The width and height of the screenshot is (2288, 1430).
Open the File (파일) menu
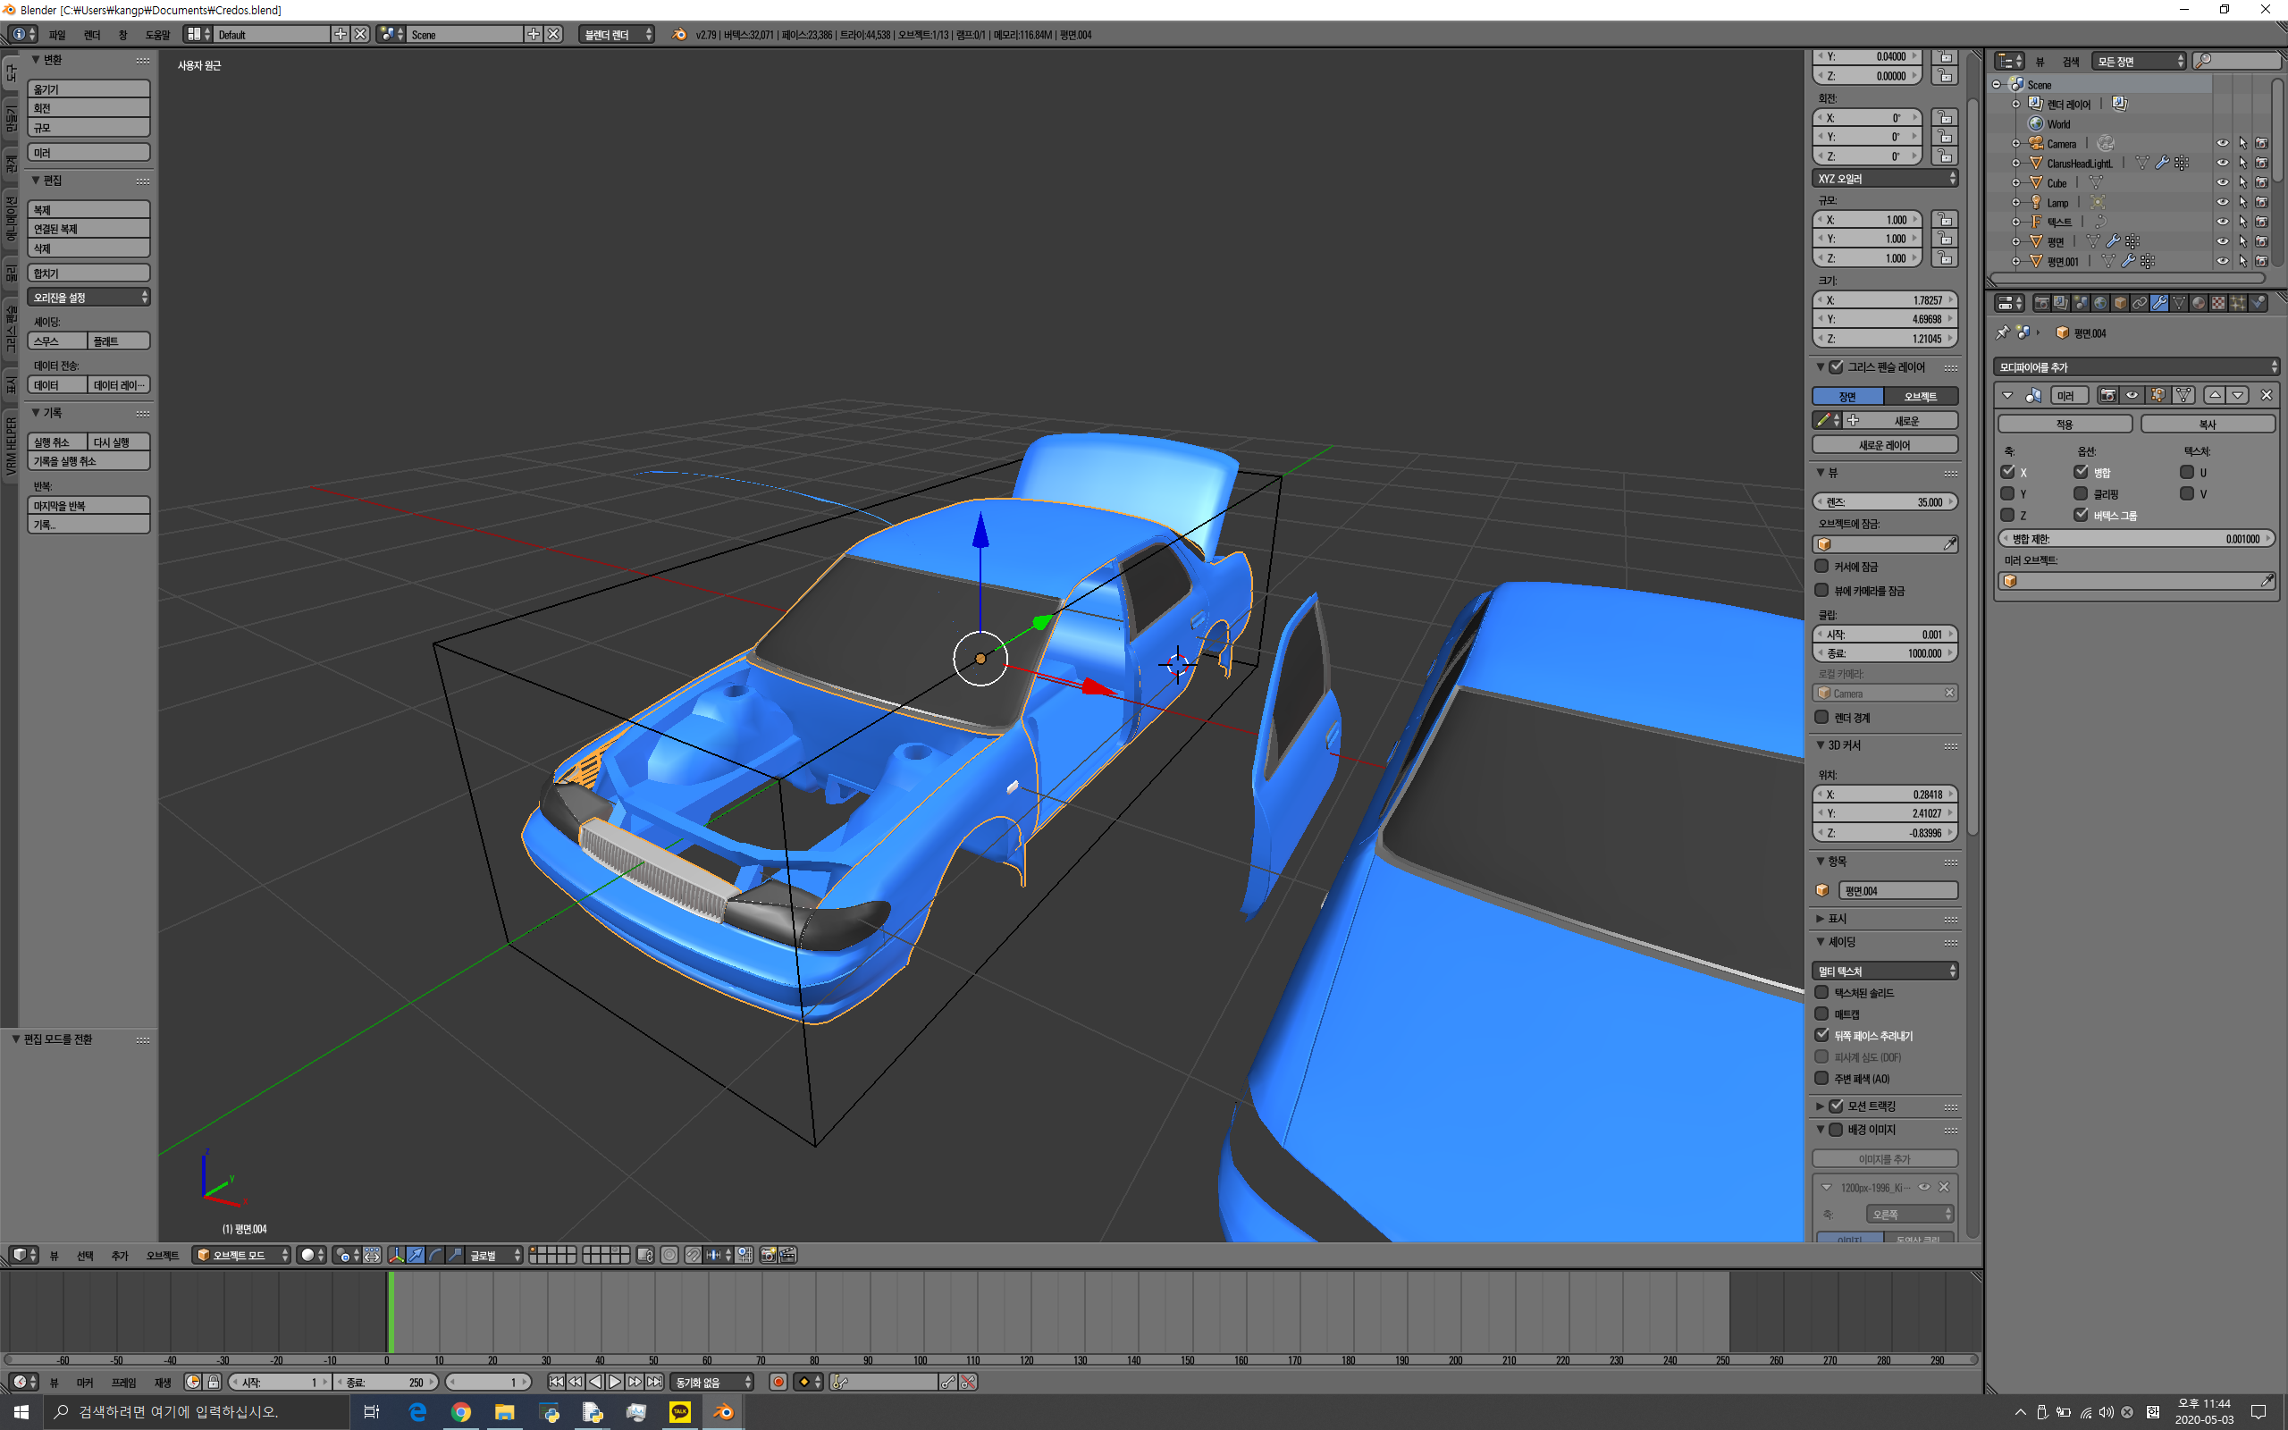click(56, 35)
